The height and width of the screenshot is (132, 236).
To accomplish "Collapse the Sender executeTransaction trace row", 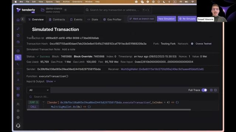I will pyautogui.click(x=44, y=102).
